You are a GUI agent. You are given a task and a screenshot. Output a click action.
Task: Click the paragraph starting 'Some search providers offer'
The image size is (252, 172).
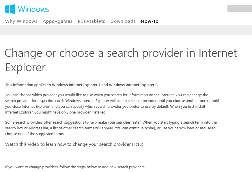(x=111, y=128)
